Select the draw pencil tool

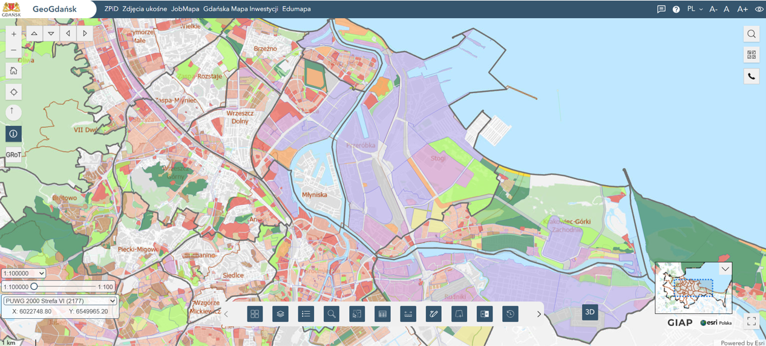click(434, 314)
